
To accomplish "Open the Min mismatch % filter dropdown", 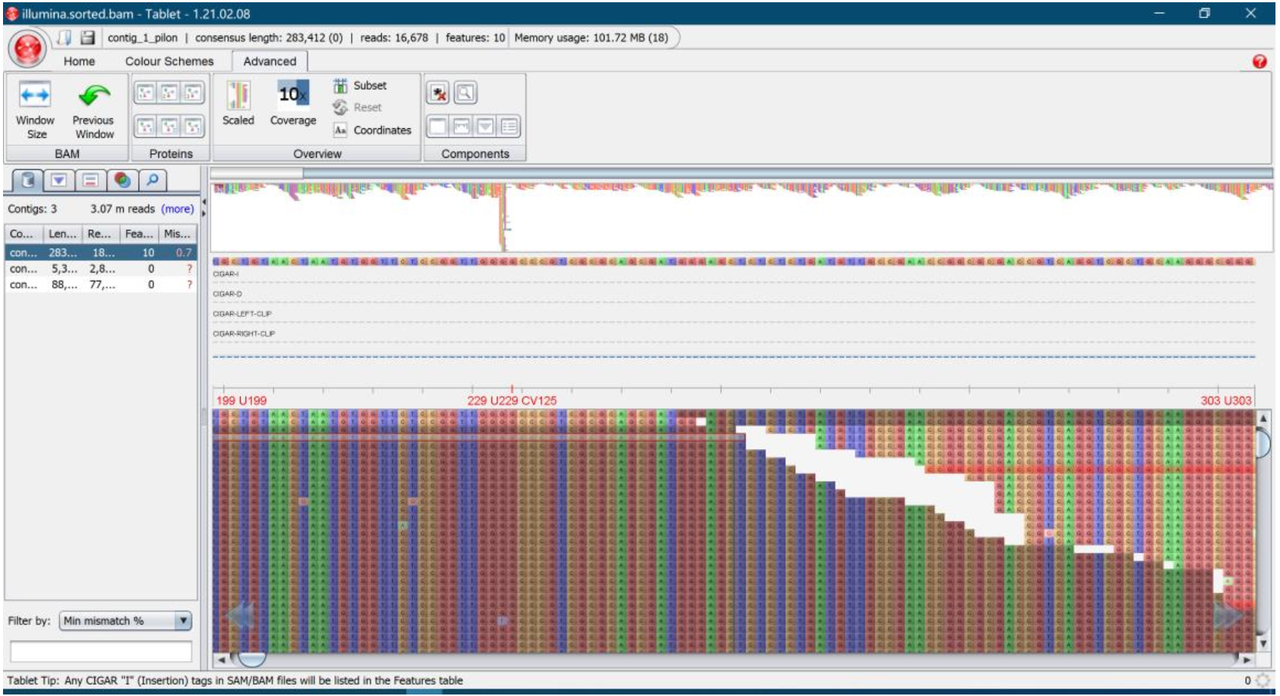I will click(125, 621).
